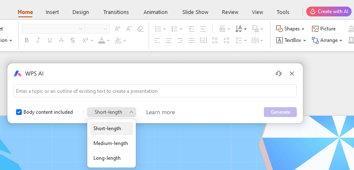Uncheck Body content included checkbox
The width and height of the screenshot is (354, 170).
(19, 112)
